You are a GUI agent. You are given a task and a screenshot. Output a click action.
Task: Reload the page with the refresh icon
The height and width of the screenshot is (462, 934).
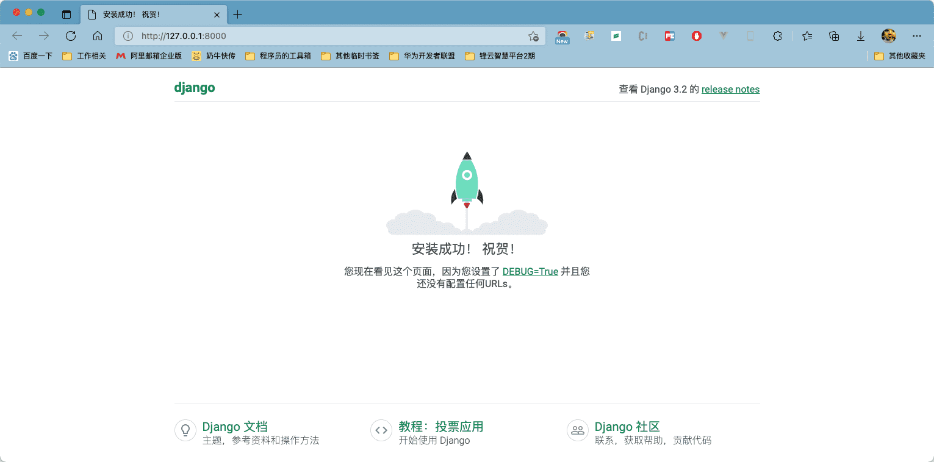click(71, 36)
